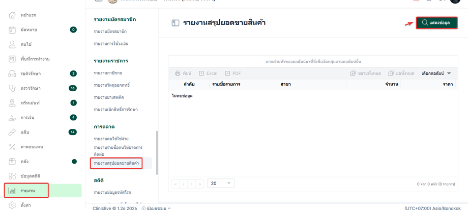Click the ตั้งค่า gear icon
Viewport: 468px width, 210px height.
click(12, 205)
